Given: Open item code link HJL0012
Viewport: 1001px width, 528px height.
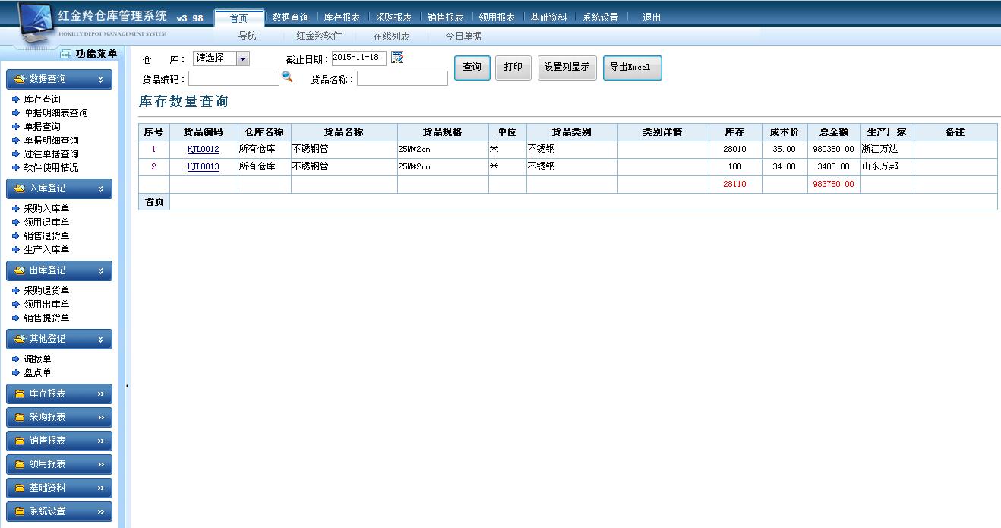Looking at the screenshot, I should (x=203, y=150).
